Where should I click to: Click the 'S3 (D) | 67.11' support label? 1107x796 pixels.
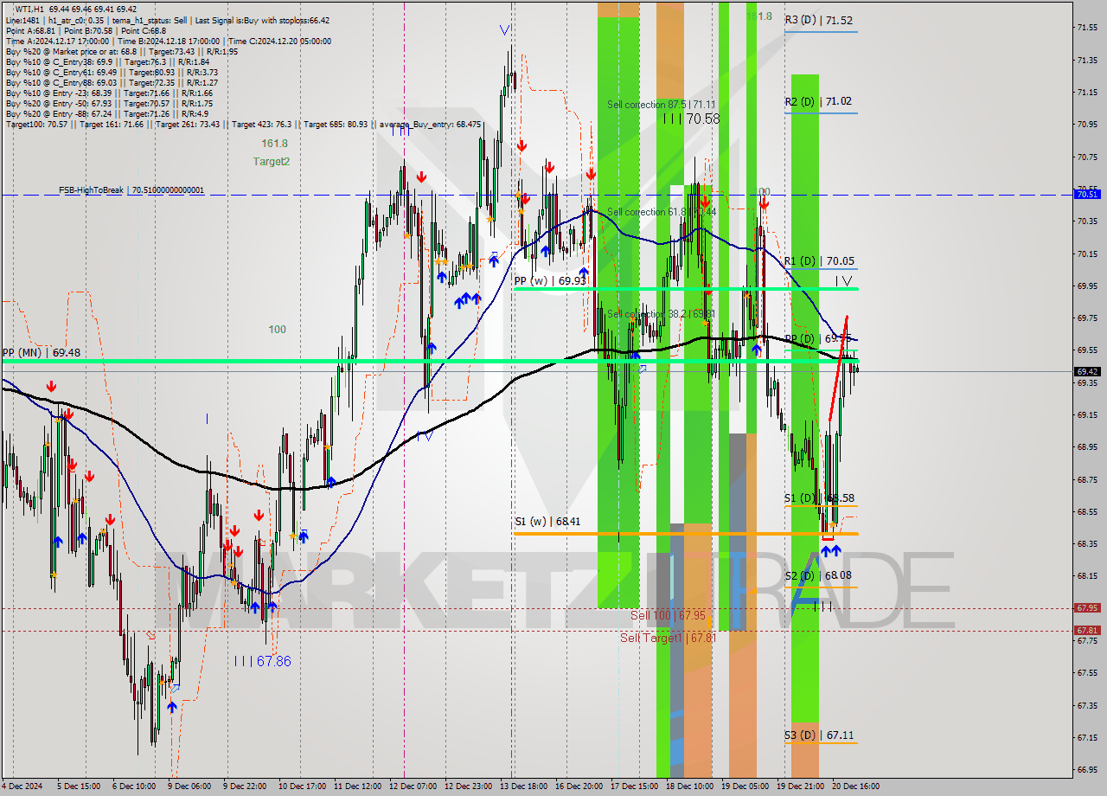[819, 735]
